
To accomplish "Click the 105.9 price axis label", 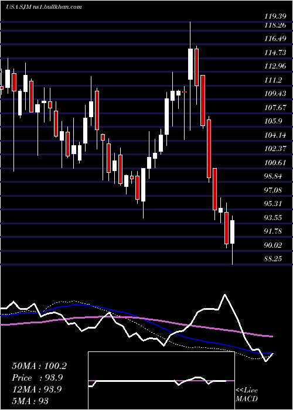I will (273, 121).
